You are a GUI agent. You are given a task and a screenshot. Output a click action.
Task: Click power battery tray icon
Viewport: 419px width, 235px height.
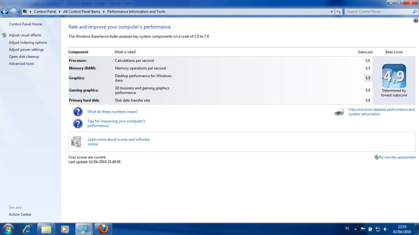[x=370, y=229]
